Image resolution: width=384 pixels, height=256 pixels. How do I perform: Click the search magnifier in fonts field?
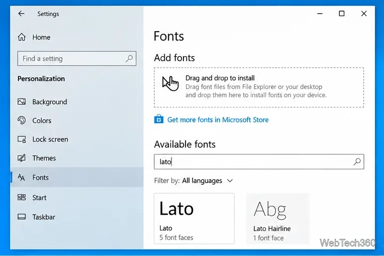pyautogui.click(x=357, y=162)
